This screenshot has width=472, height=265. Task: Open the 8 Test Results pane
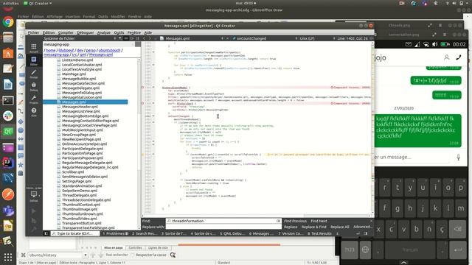pos(319,233)
